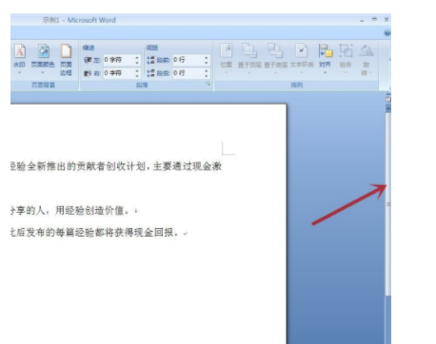Click the 示例1 - Microsoft Word title text
The width and height of the screenshot is (436, 344).
pyautogui.click(x=79, y=20)
